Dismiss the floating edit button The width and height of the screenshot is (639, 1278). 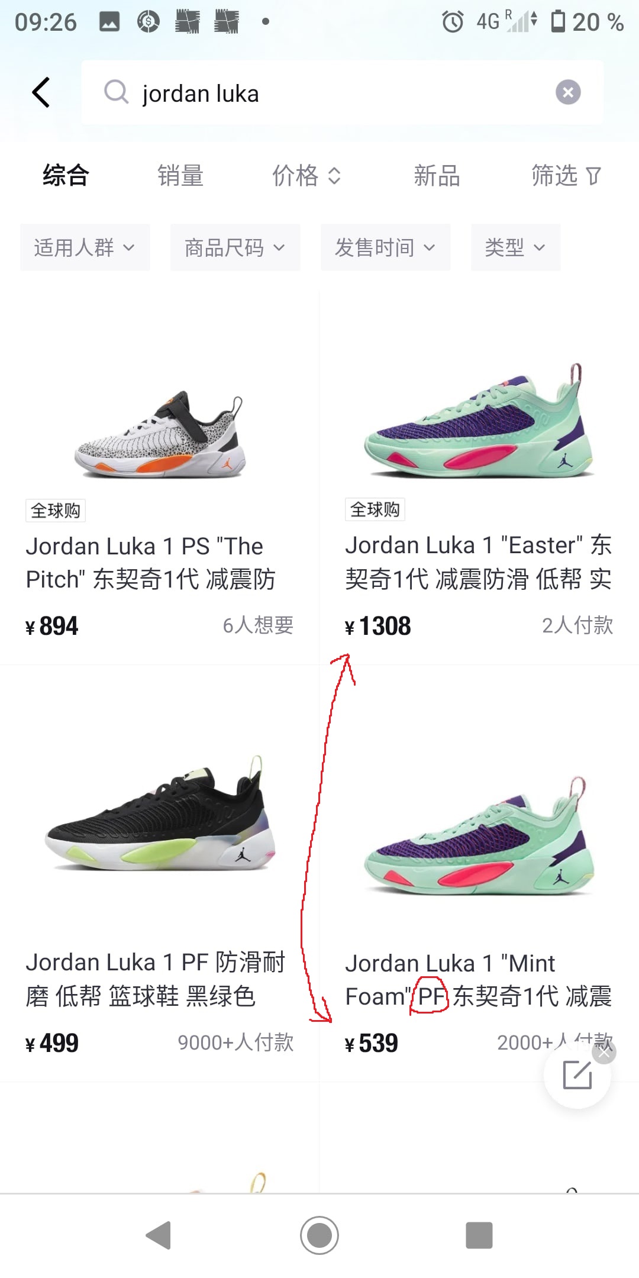[604, 1053]
